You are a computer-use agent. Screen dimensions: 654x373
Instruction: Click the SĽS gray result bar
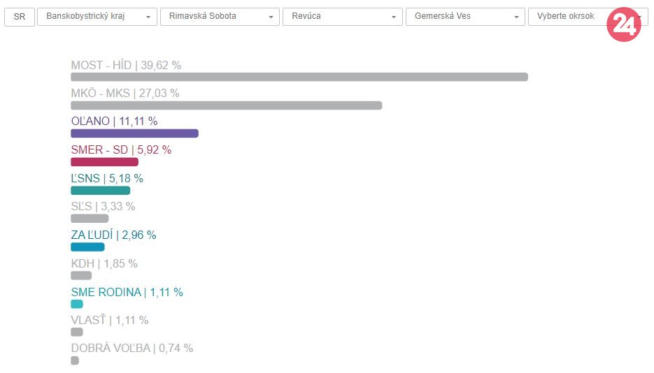click(x=90, y=219)
